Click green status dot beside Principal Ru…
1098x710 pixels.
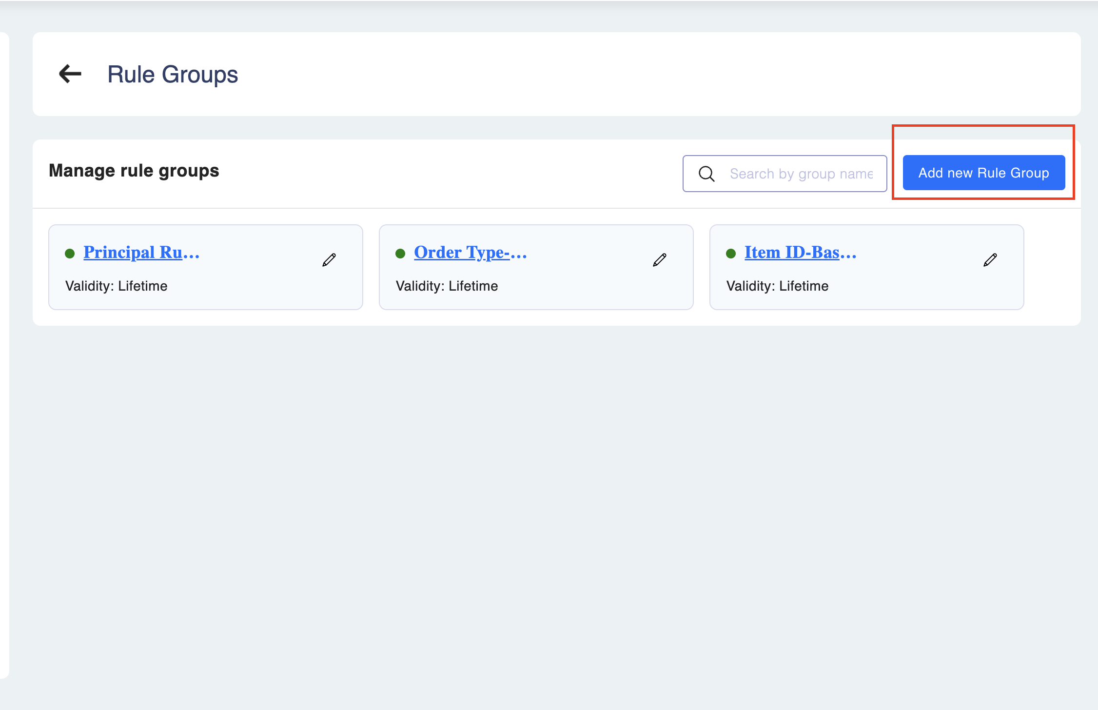(x=70, y=254)
